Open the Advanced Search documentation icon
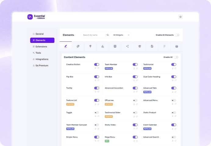The height and width of the screenshot is (146, 211). 173,141
